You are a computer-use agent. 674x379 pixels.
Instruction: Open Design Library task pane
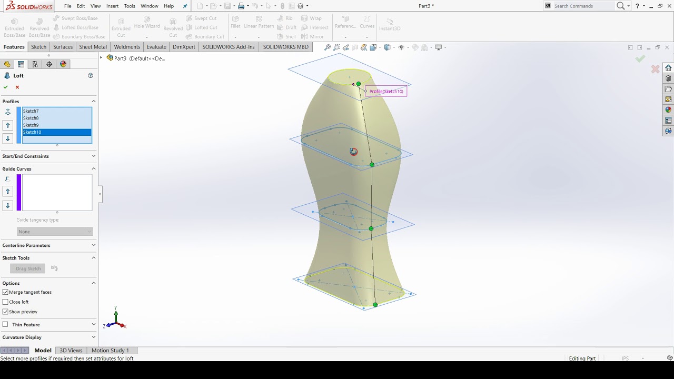click(668, 78)
